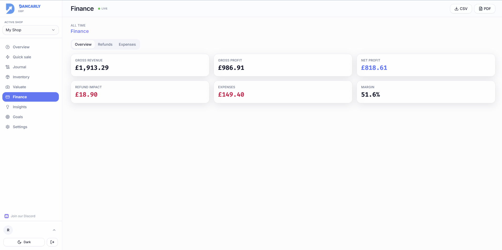Screen dimensions: 502x250
Task: Click the ACTIVE SHOP label
Action: (x=14, y=22)
